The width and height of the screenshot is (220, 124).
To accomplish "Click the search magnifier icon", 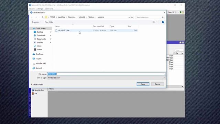I will (163, 17).
